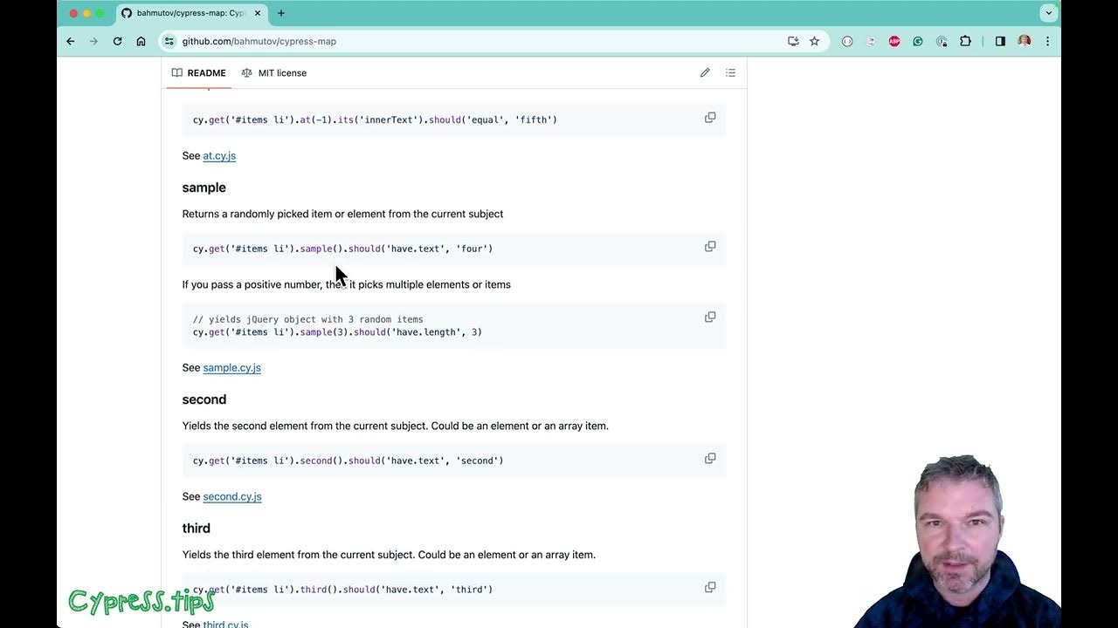This screenshot has width=1118, height=628.
Task: Switch to the README tab
Action: 198,72
